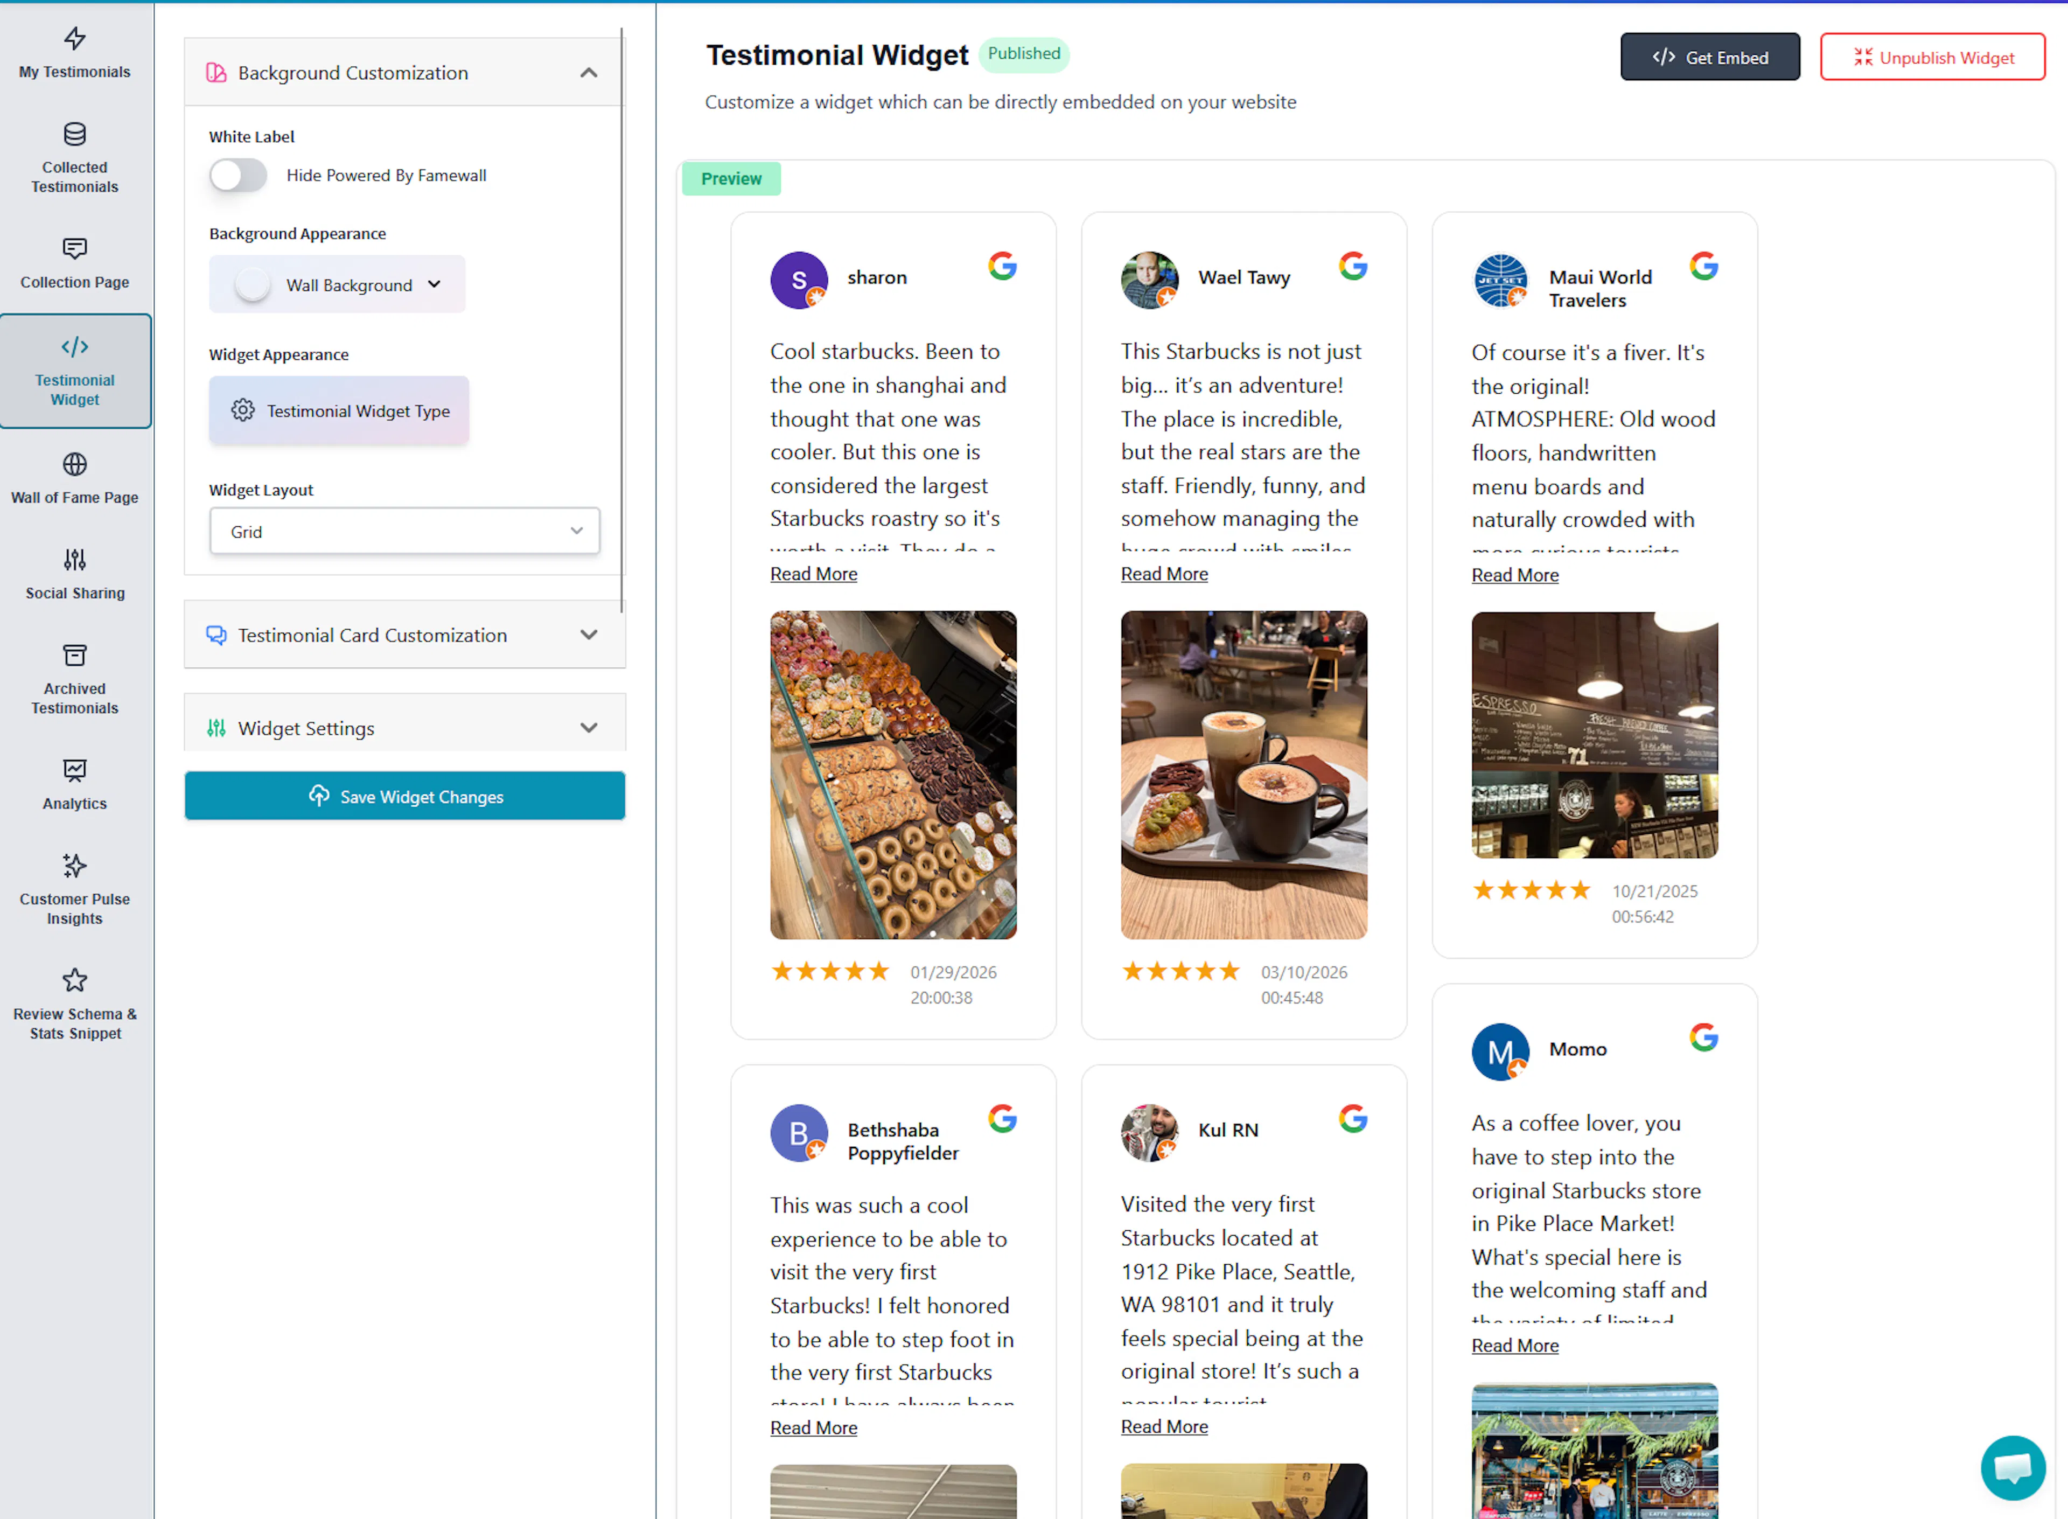Click Momo's blue M avatar

(1500, 1052)
